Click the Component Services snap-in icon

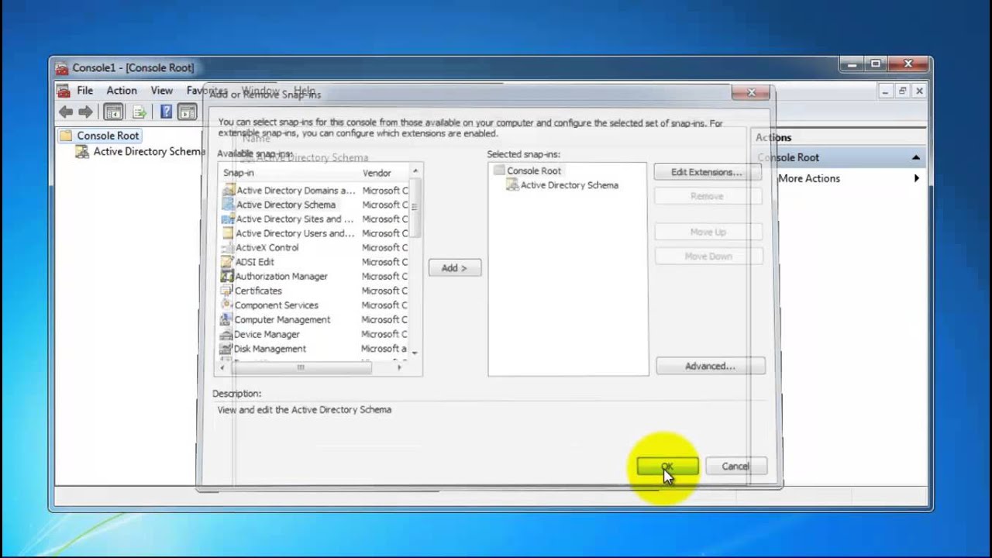tap(226, 305)
